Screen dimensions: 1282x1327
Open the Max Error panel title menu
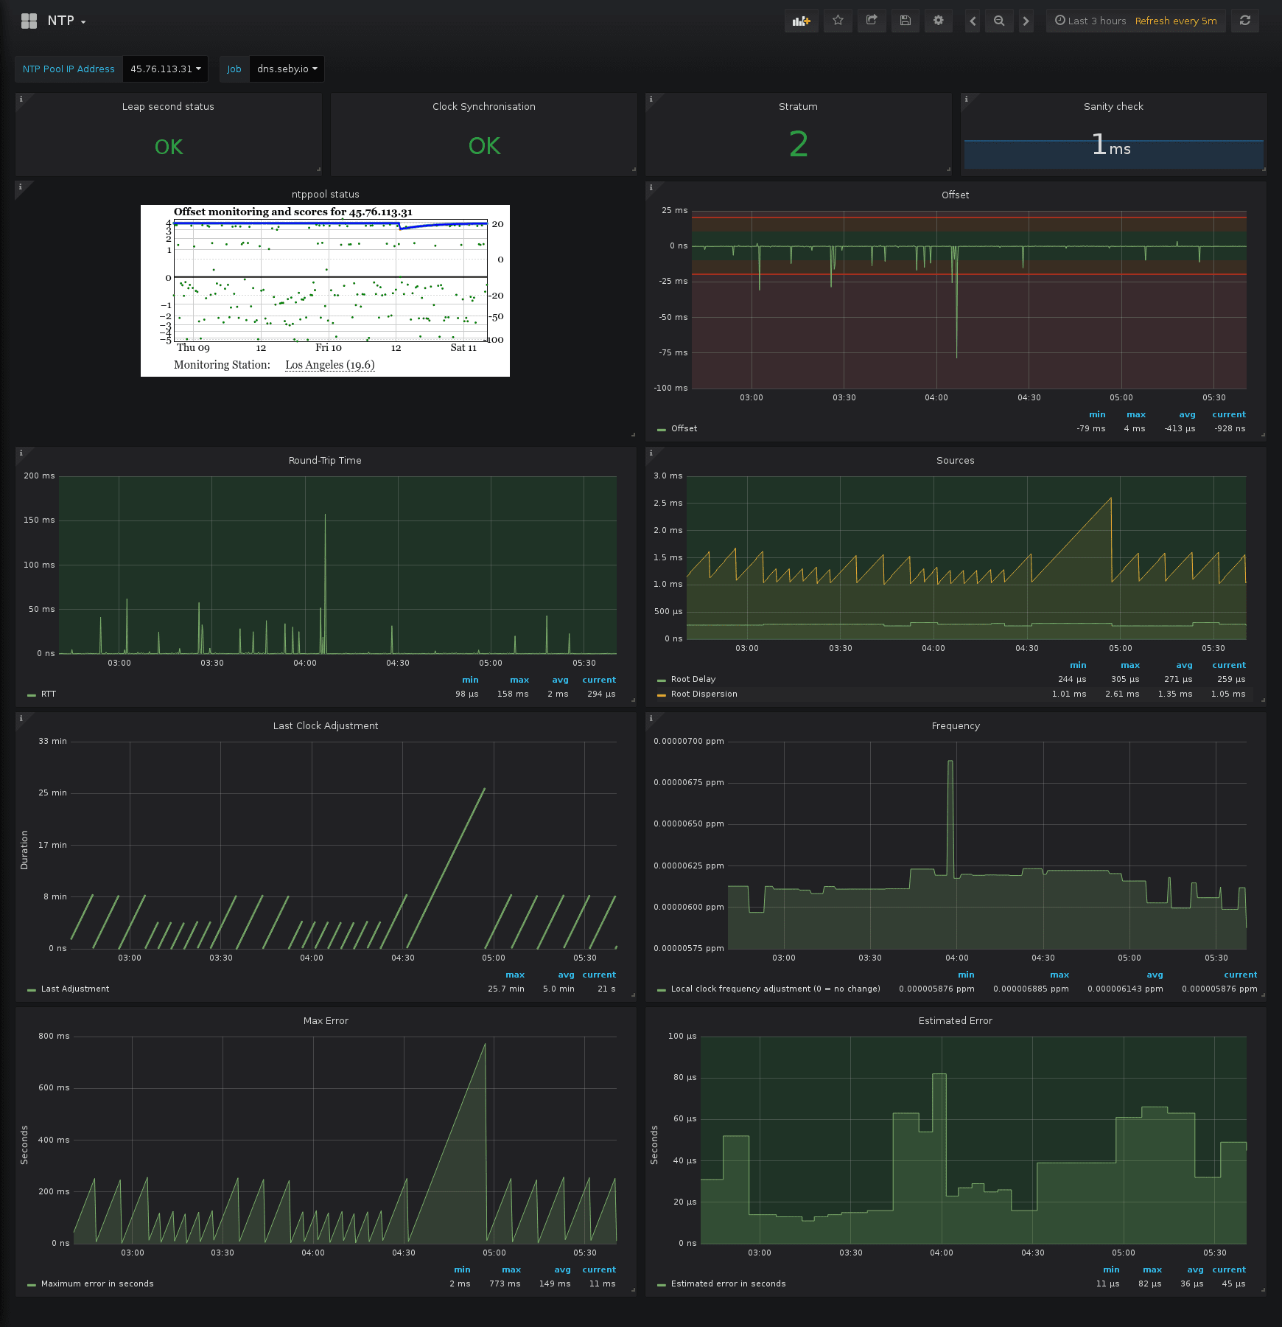(326, 1020)
